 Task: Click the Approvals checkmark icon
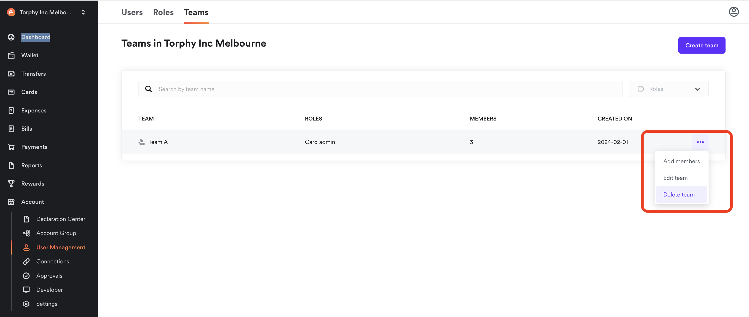[26, 275]
